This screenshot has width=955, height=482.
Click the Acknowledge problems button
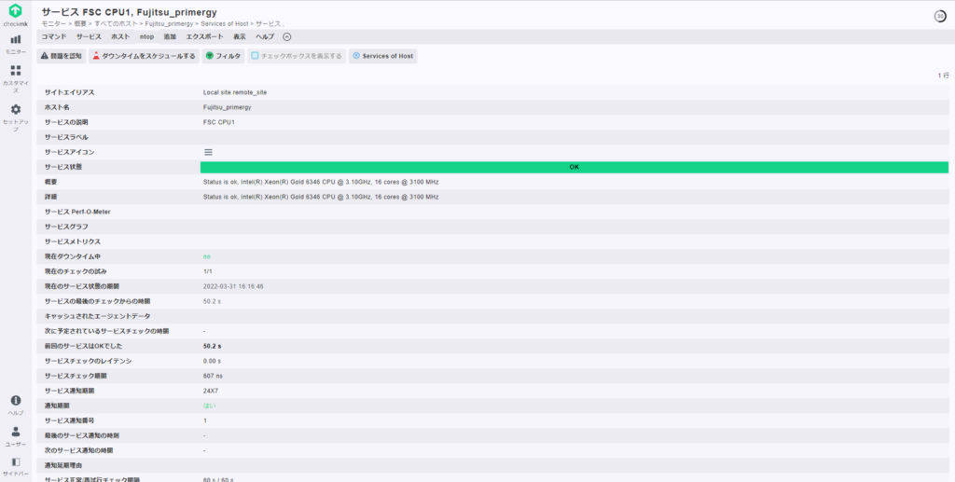point(62,56)
